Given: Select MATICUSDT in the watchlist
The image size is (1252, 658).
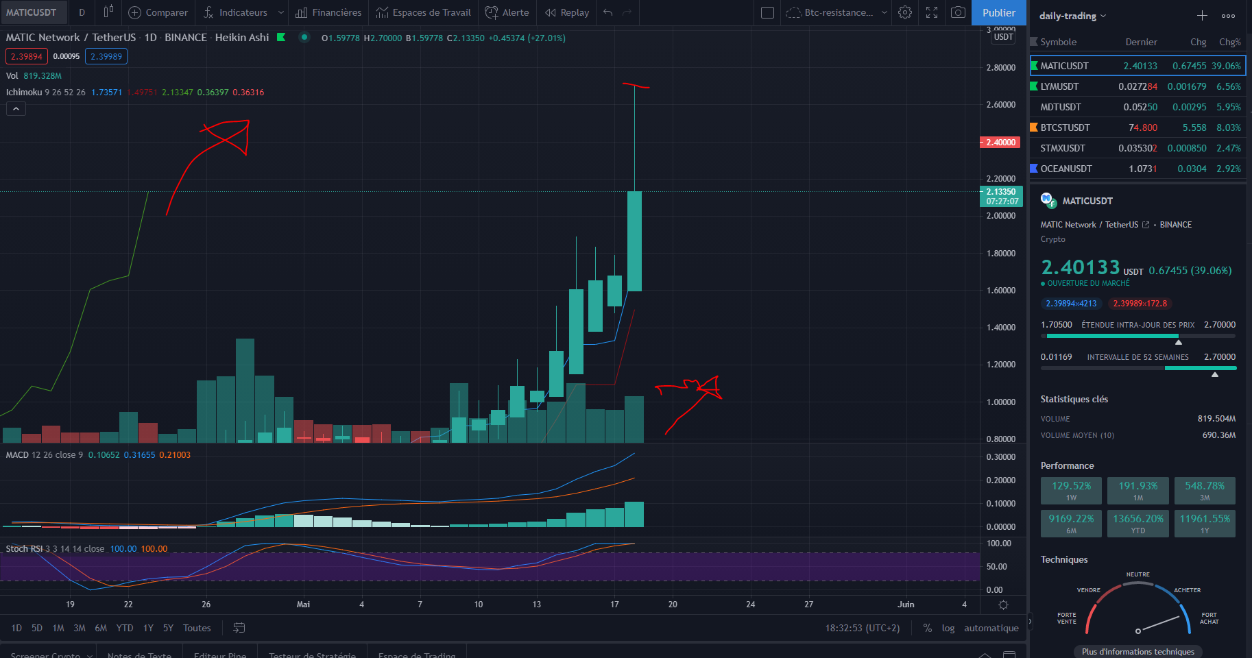Looking at the screenshot, I should [x=1138, y=66].
